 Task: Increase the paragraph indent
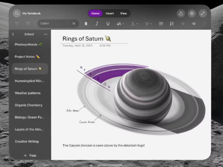coord(194,23)
